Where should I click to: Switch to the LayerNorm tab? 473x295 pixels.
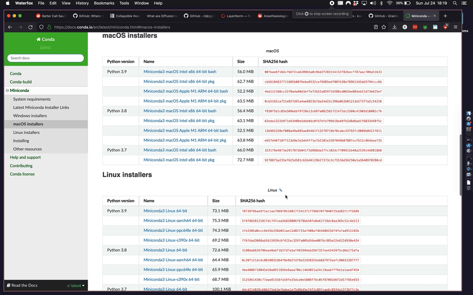236,16
